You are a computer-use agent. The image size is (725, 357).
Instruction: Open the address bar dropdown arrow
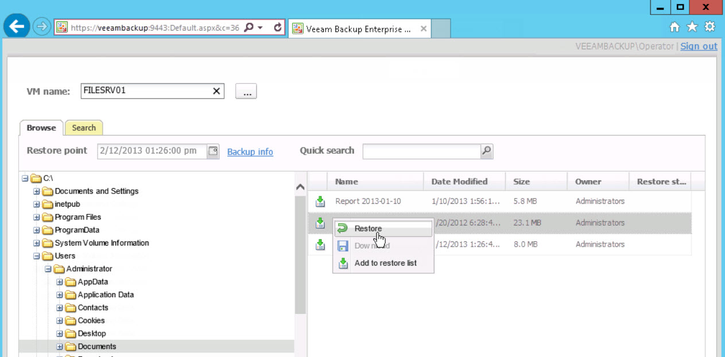coord(260,28)
